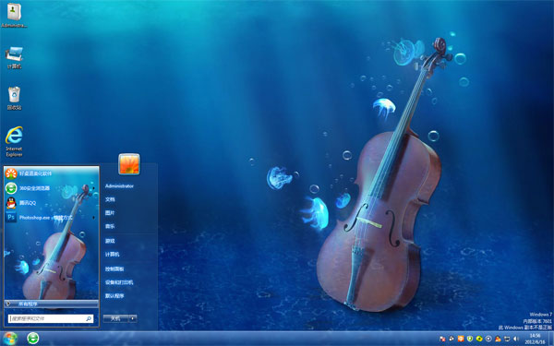The width and height of the screenshot is (554, 346).
Task: Open the network tray icon
Action: 507,339
